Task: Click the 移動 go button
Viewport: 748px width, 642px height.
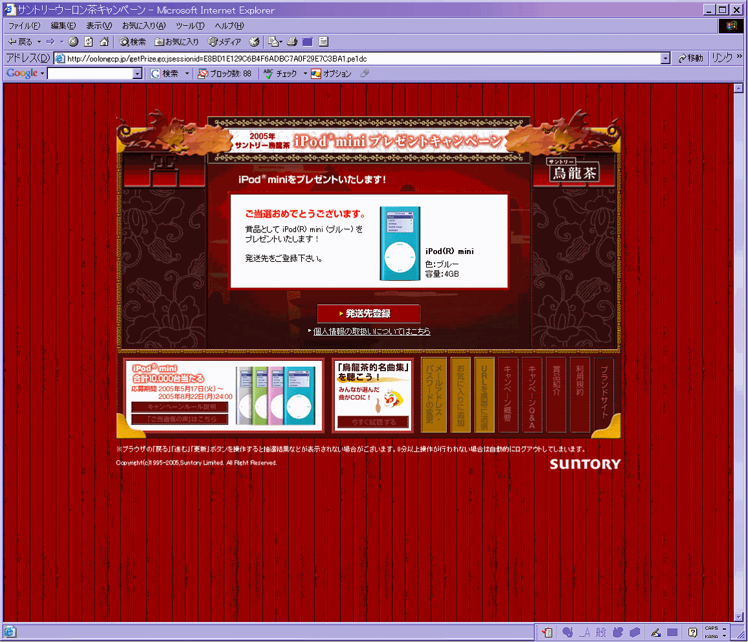Action: [690, 58]
